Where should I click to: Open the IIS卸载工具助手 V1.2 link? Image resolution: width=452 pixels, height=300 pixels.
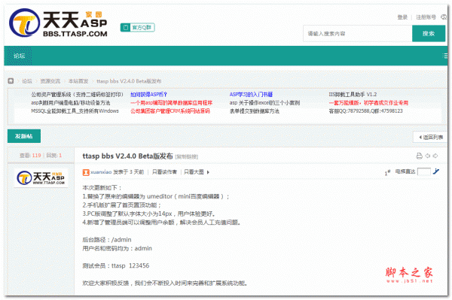[x=353, y=94]
